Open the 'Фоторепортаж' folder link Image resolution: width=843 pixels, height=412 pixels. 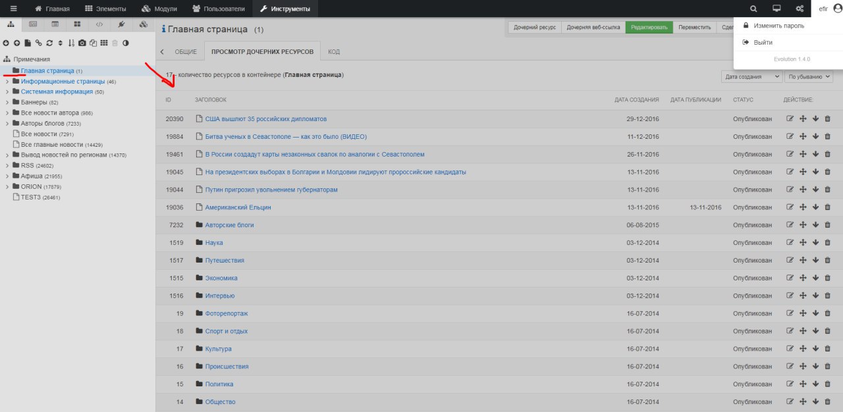pos(227,313)
